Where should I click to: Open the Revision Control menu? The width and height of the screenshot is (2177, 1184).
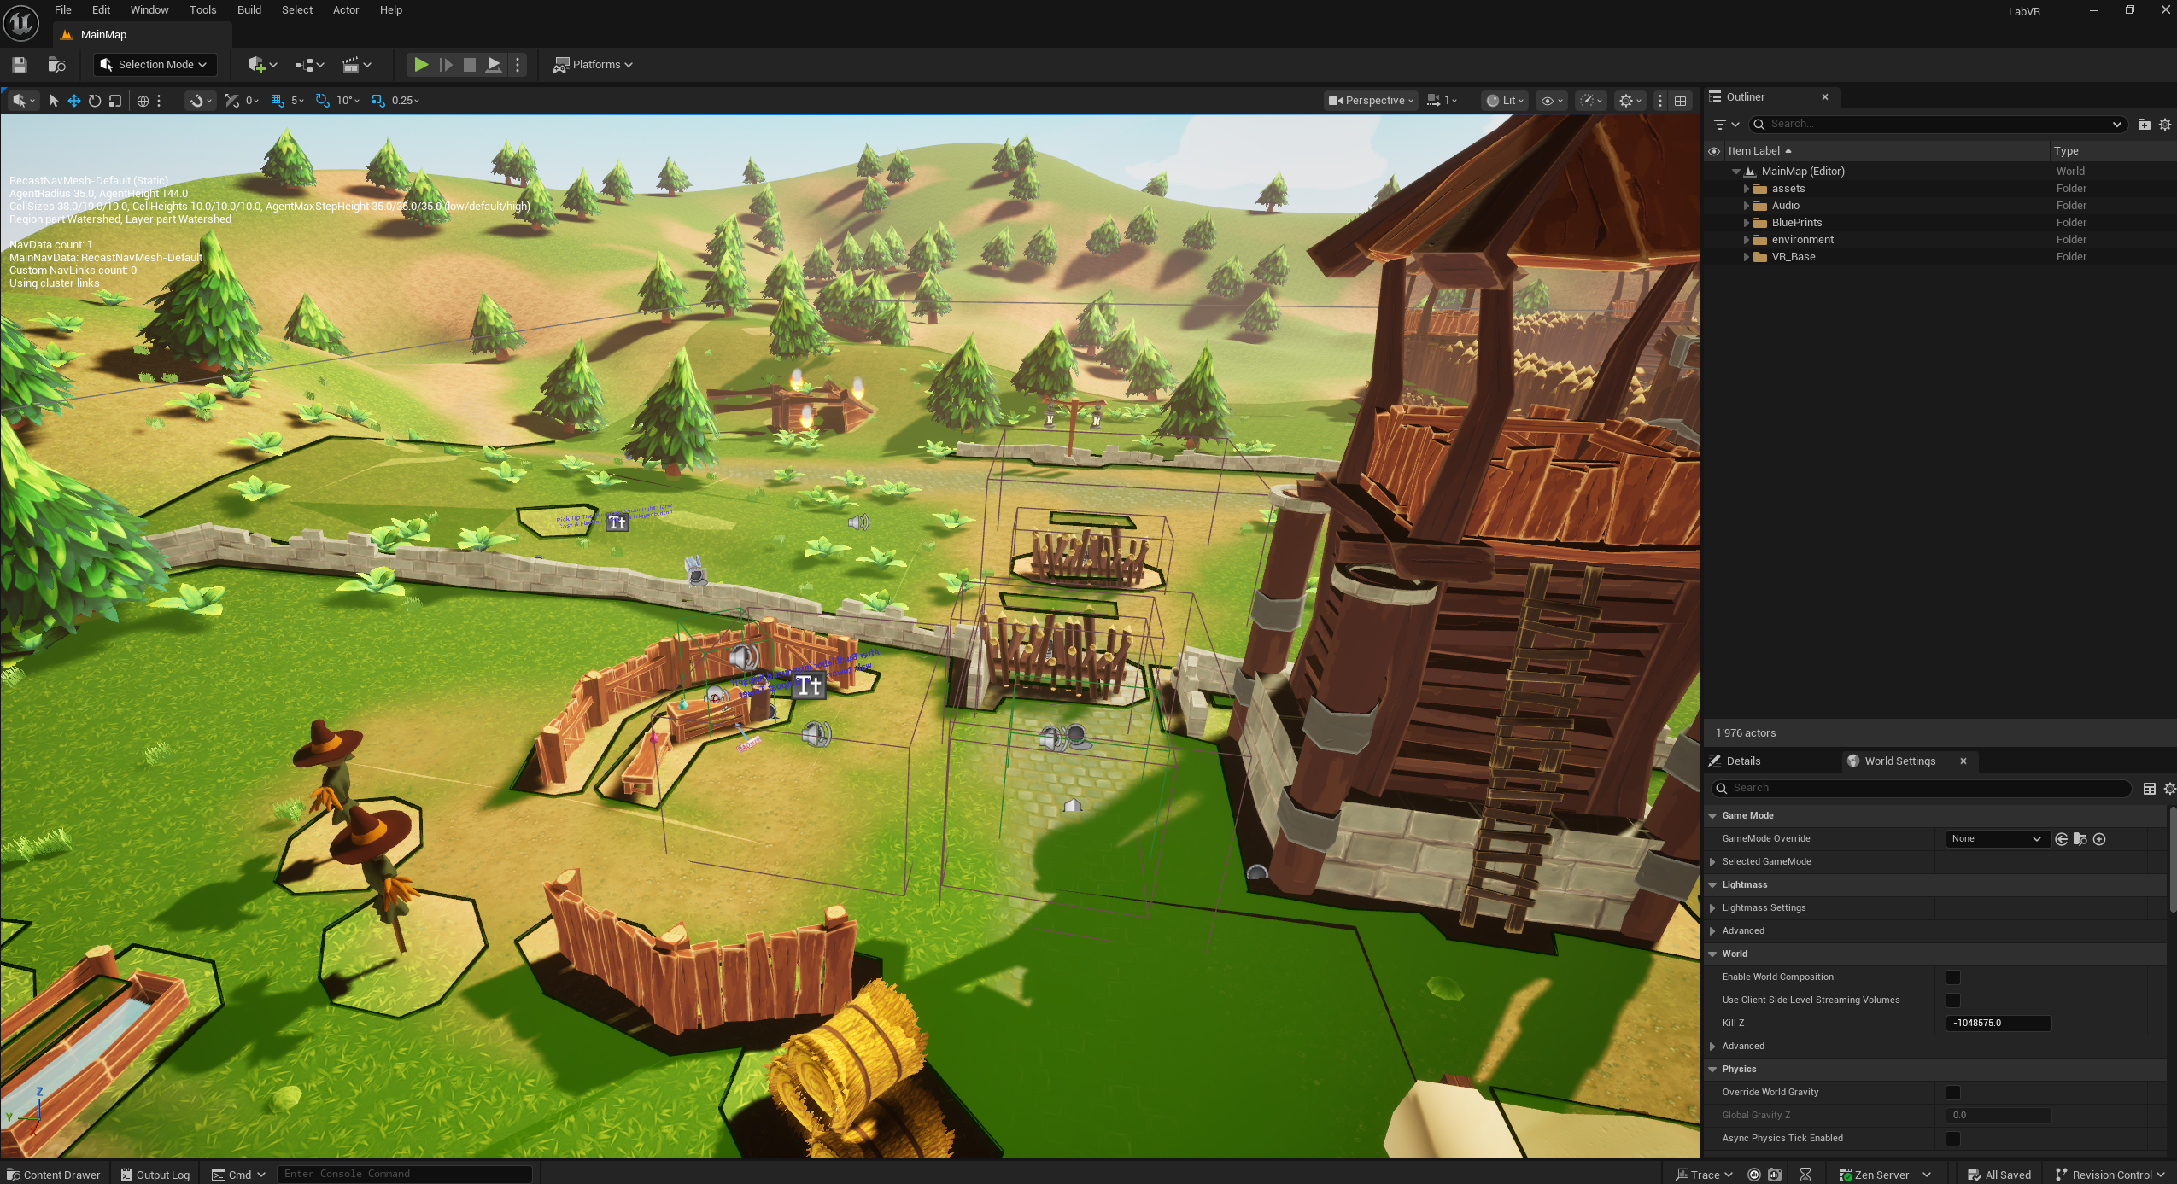(x=2110, y=1175)
